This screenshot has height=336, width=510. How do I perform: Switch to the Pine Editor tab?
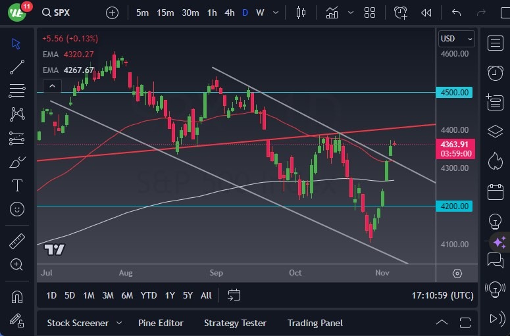(161, 323)
